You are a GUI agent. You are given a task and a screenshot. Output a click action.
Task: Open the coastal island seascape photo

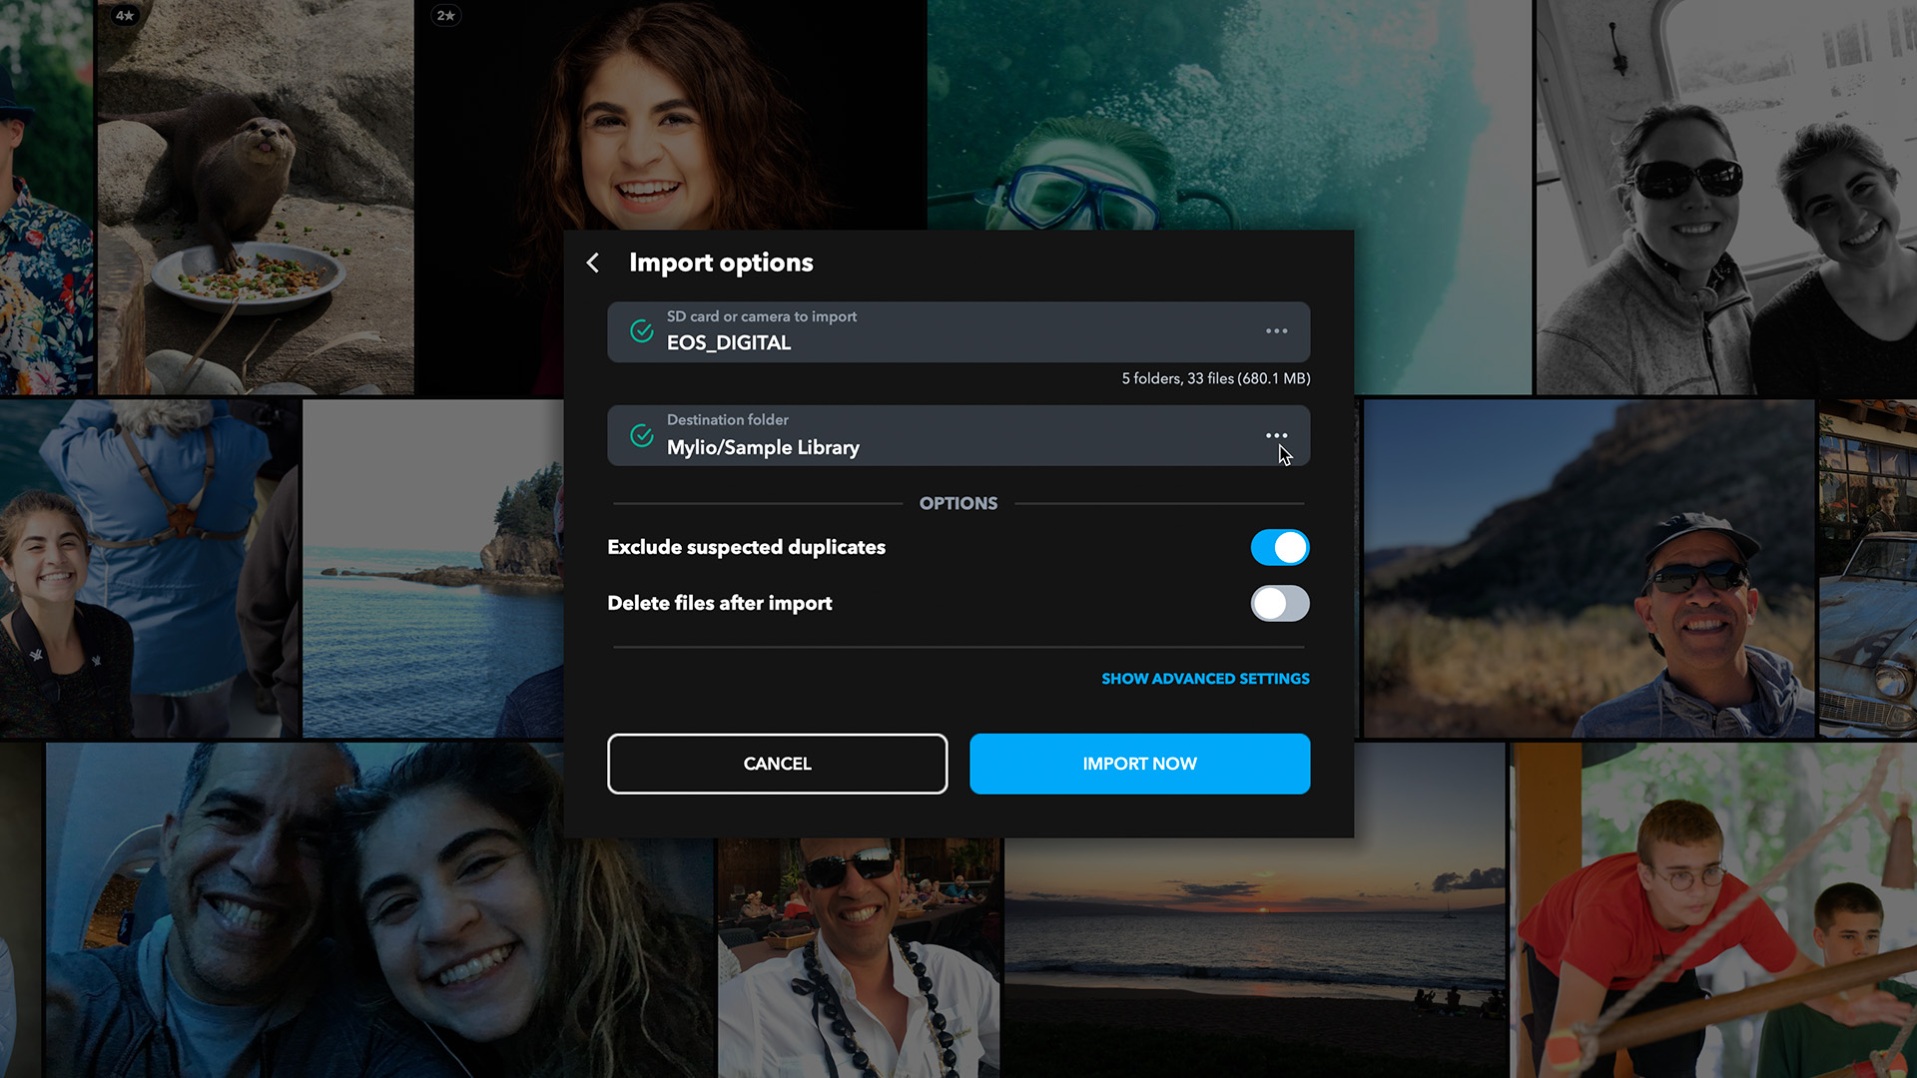pyautogui.click(x=432, y=569)
